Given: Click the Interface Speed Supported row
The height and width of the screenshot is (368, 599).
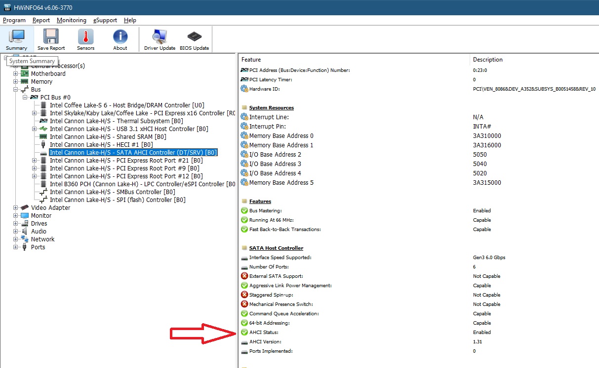Looking at the screenshot, I should [x=419, y=257].
